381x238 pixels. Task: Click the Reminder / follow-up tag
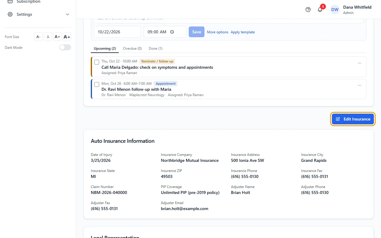coord(157,61)
